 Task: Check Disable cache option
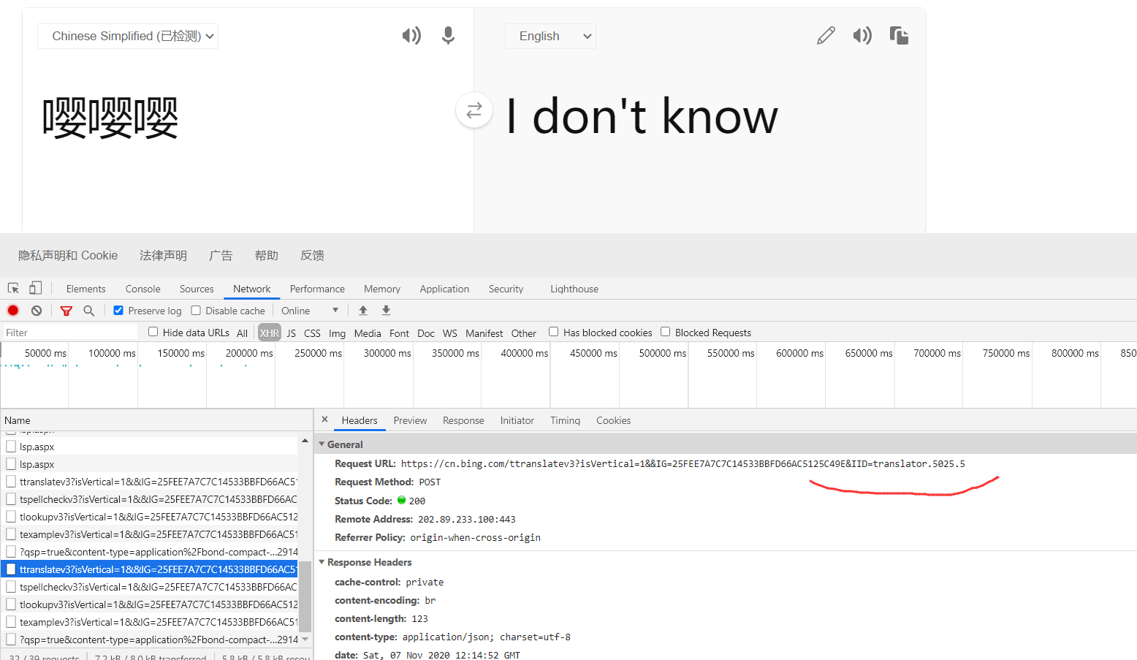coord(196,311)
